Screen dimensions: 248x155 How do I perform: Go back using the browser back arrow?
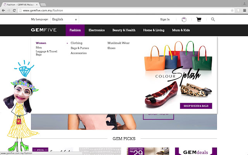pyautogui.click(x=3, y=10)
